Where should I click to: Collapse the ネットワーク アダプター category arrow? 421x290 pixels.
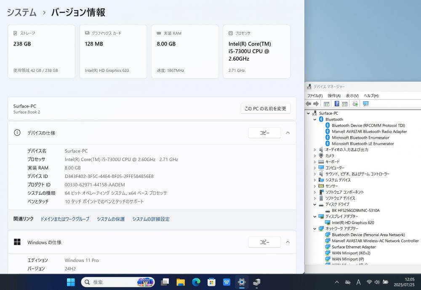(x=314, y=229)
